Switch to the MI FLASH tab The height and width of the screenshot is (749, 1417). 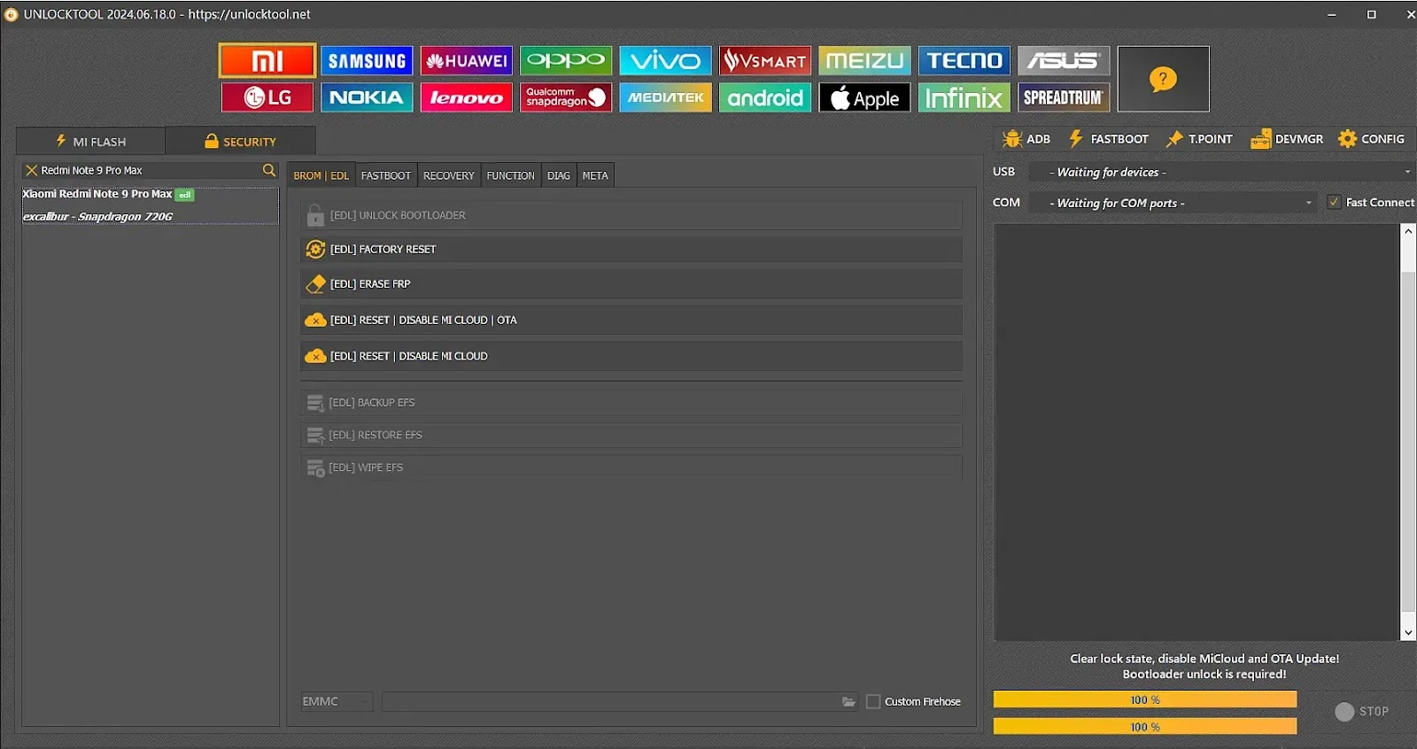coord(90,141)
